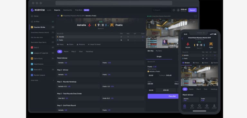This screenshot has width=247, height=118.
Task: Open the In-Play icon in the phone bottom bar
Action: [192, 106]
